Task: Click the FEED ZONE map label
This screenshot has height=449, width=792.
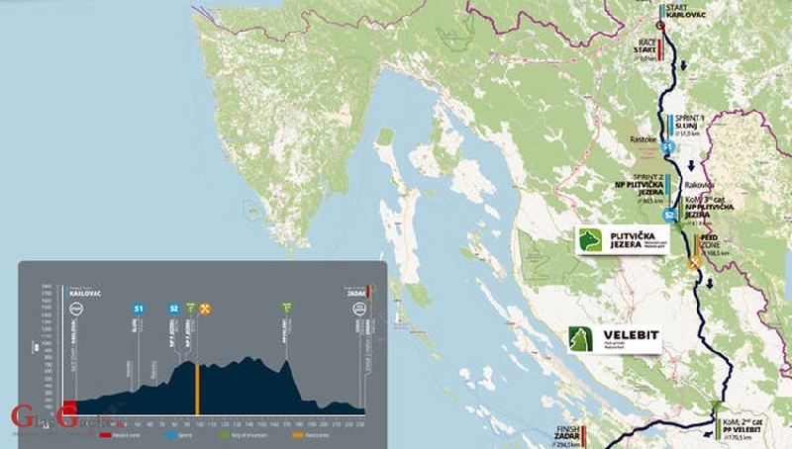Action: [709, 241]
